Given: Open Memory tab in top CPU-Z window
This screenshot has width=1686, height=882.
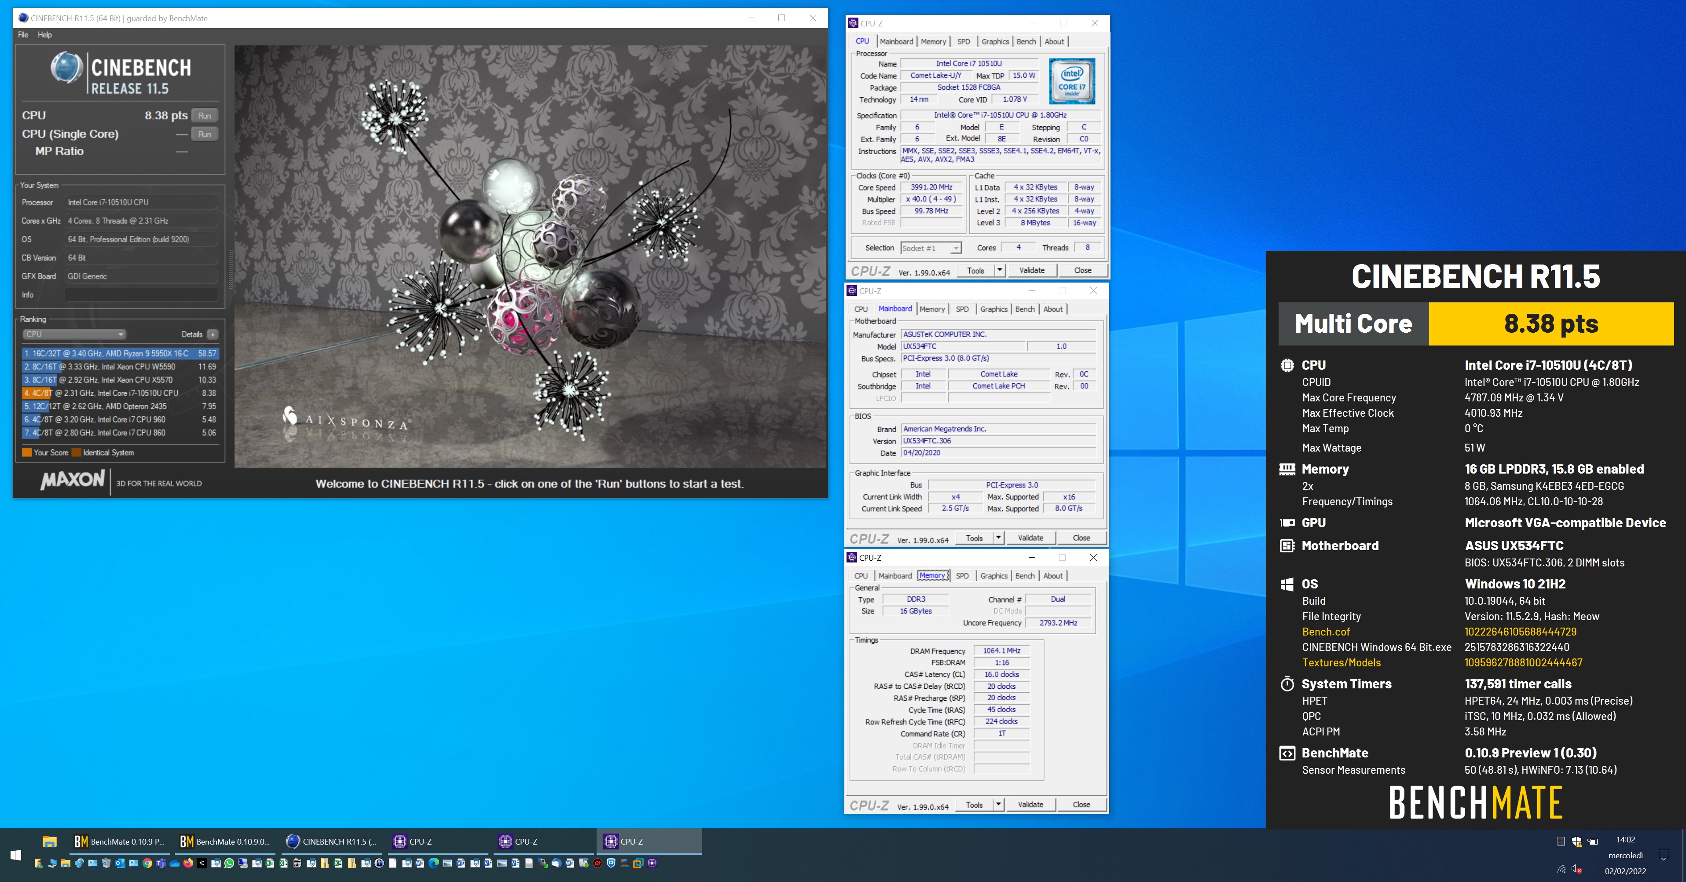Looking at the screenshot, I should pyautogui.click(x=933, y=41).
